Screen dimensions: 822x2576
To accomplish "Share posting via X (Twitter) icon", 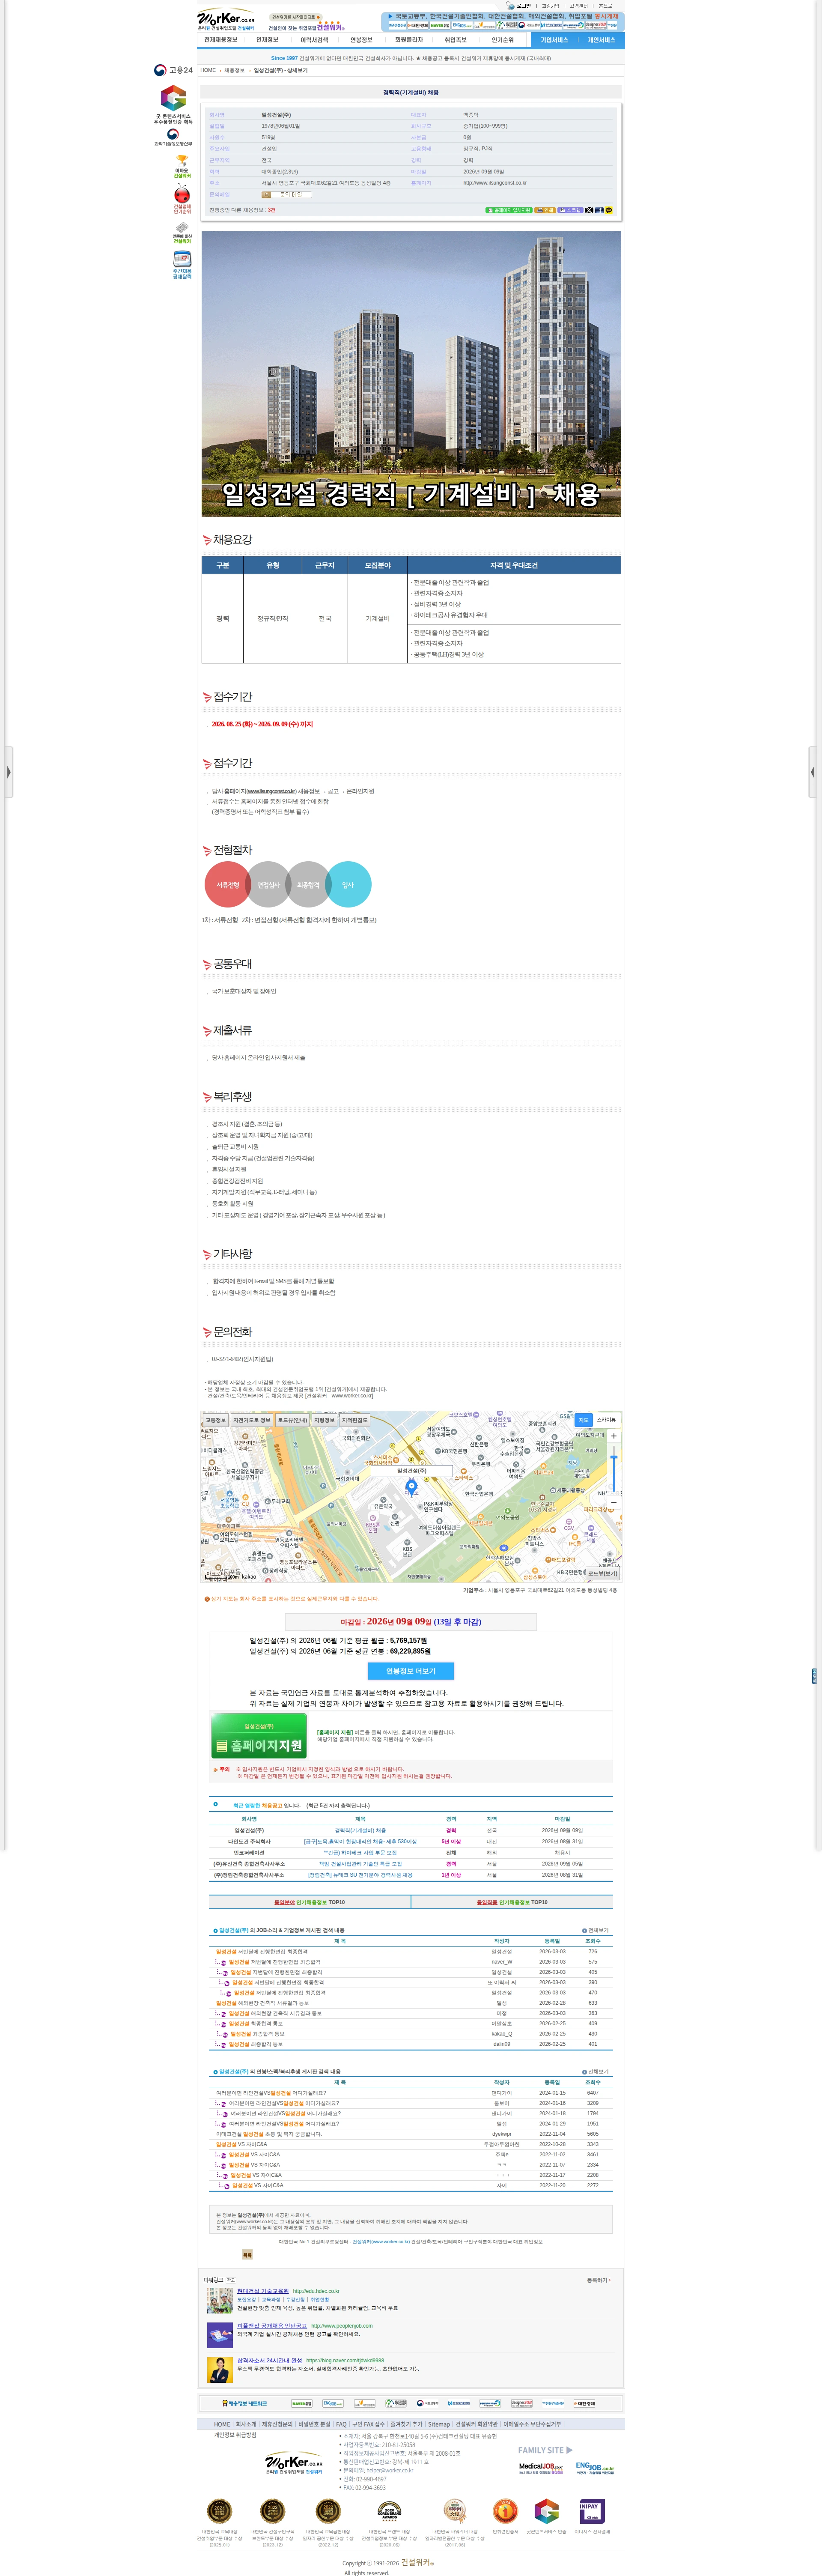I will [x=589, y=210].
